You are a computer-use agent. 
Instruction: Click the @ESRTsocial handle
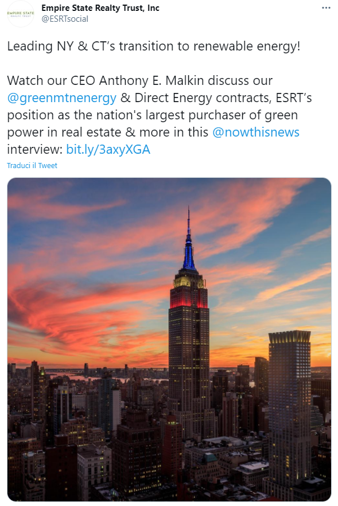65,19
